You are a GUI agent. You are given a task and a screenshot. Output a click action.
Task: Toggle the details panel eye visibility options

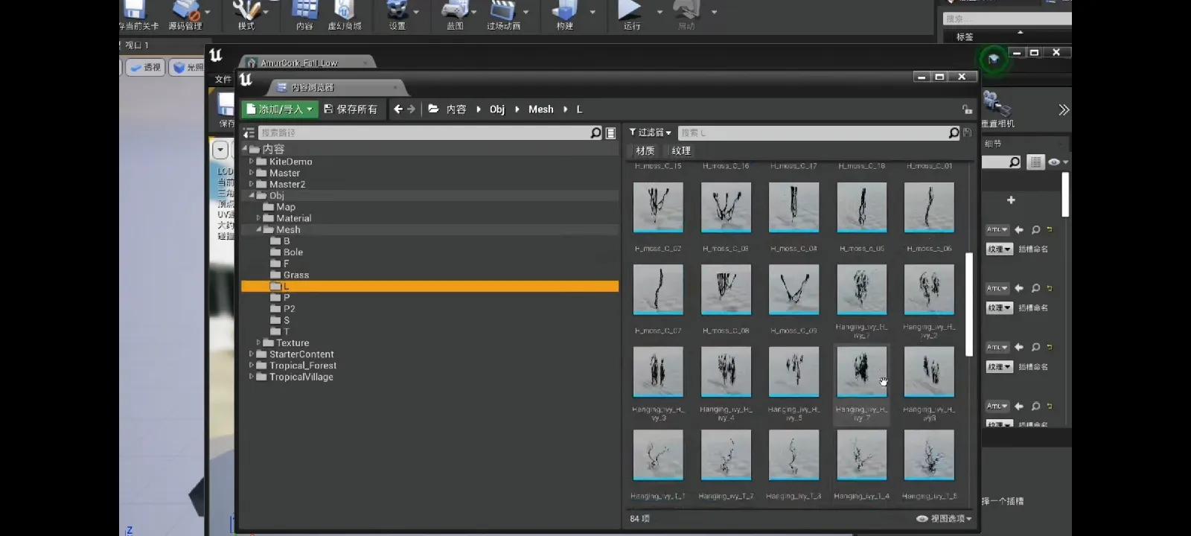point(1054,162)
